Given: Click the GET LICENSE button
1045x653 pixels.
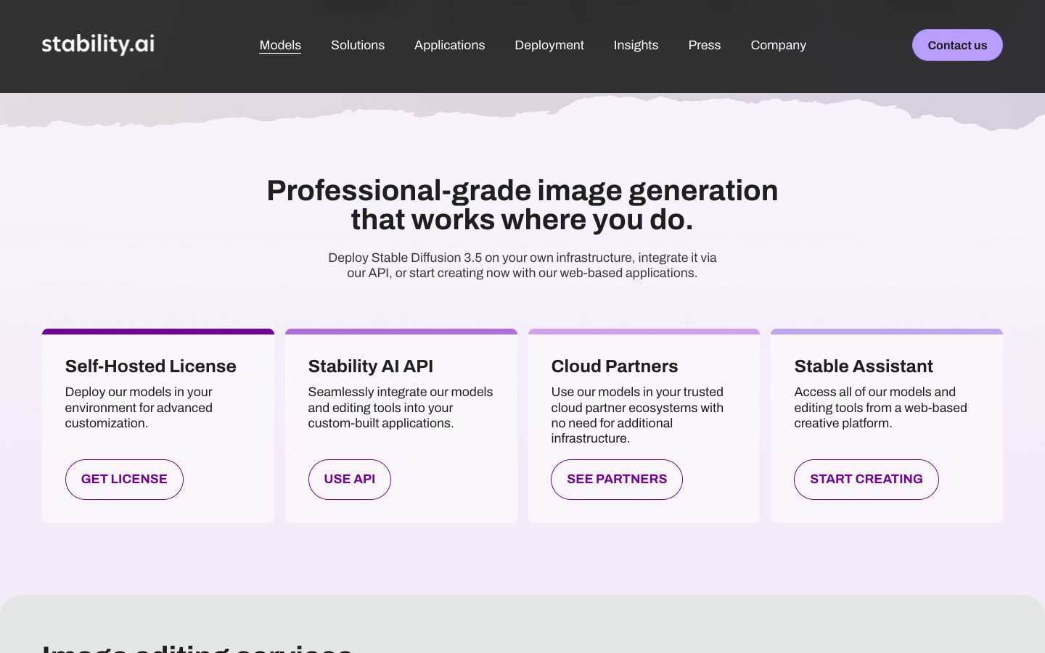Looking at the screenshot, I should (x=124, y=479).
